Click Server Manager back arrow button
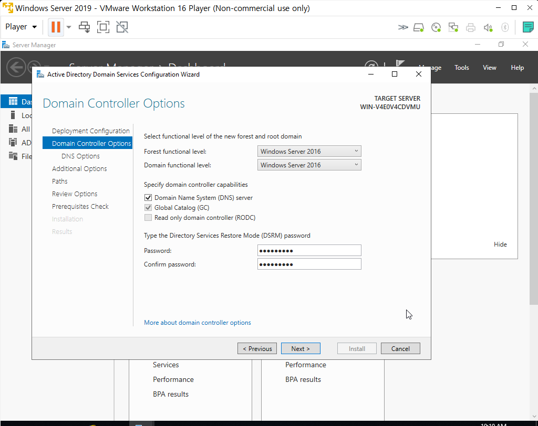538x426 pixels. [16, 67]
